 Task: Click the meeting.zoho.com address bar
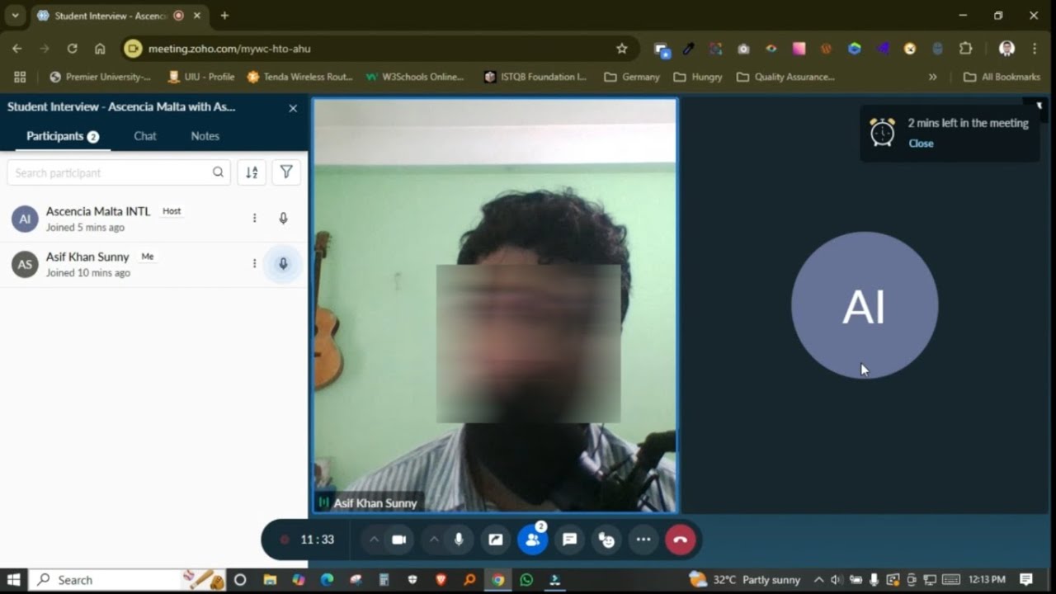coord(379,49)
